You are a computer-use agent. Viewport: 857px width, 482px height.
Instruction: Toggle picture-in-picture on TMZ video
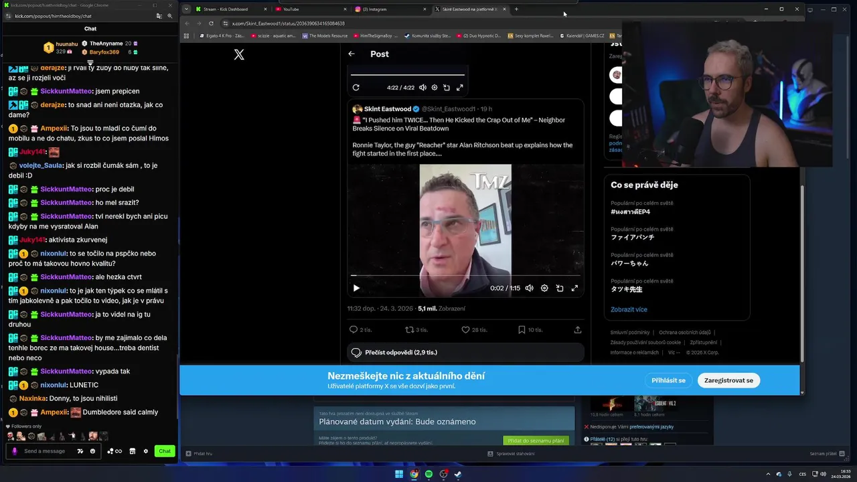tap(560, 288)
